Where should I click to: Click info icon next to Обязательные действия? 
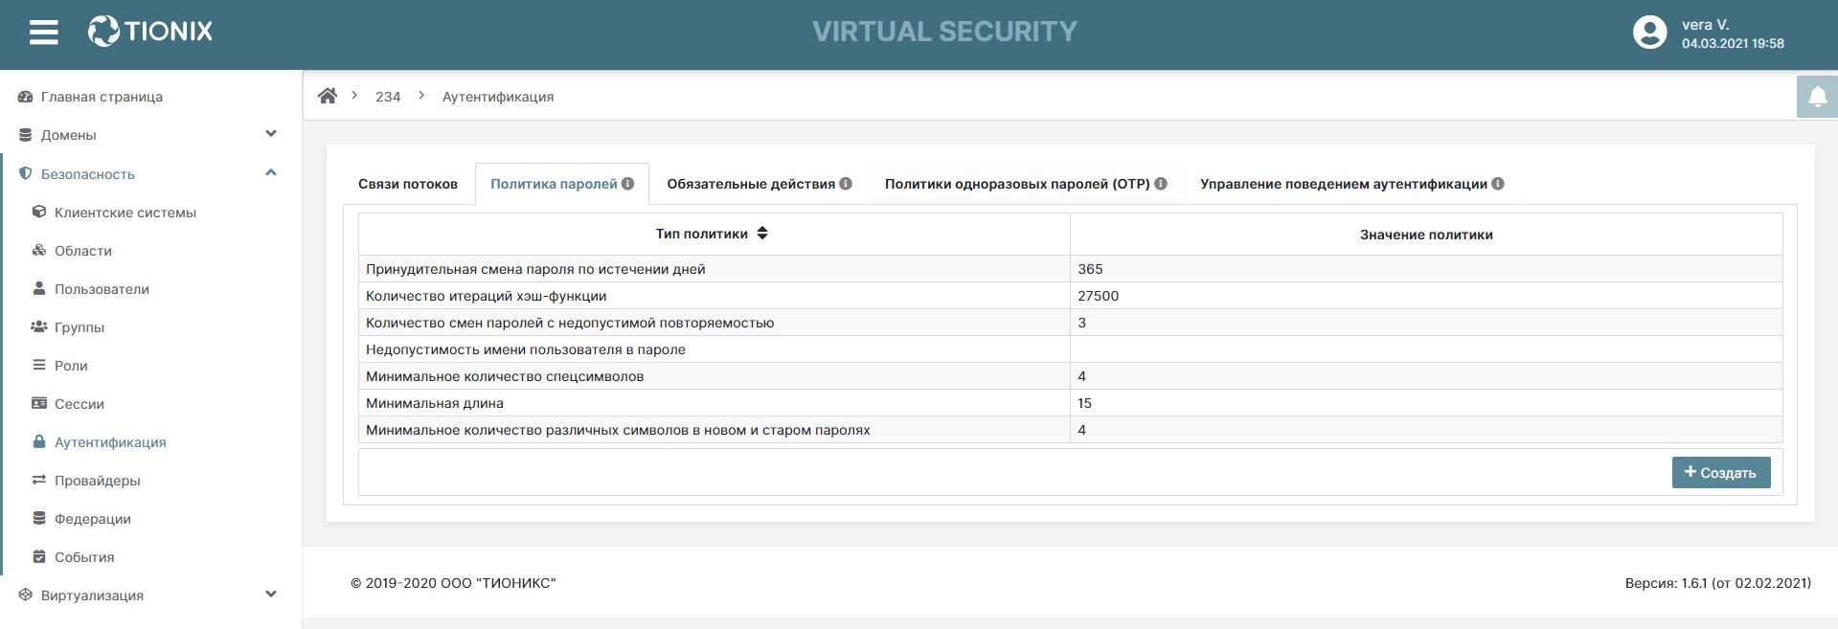(x=846, y=184)
